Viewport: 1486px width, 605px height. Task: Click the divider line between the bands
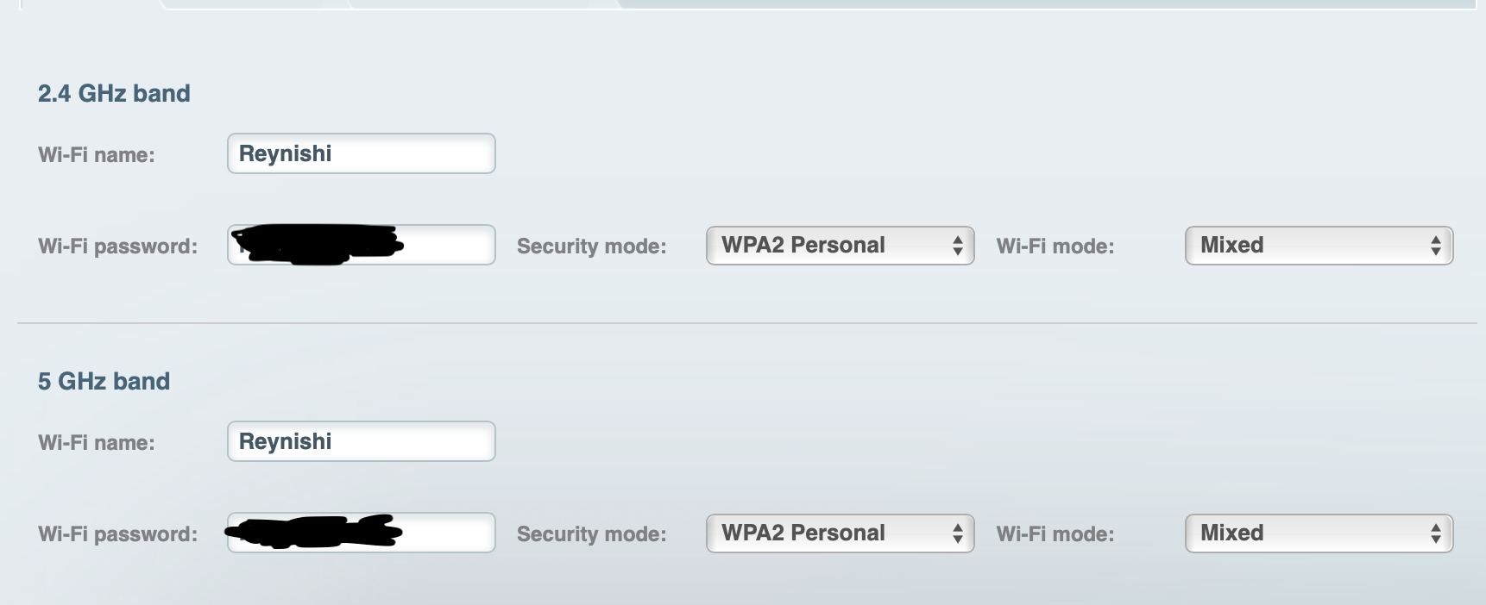pos(747,323)
